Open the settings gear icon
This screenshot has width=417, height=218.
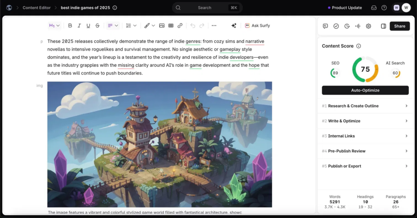[368, 26]
